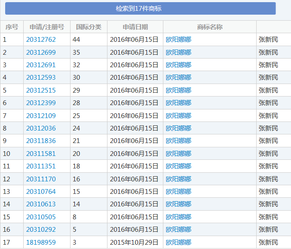Click registration number 20311351
291x249 pixels.
(x=41, y=166)
